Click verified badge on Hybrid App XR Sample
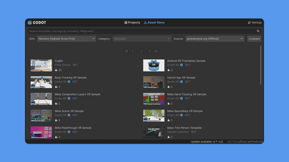Image resolution: width=289 pixels, height=162 pixels. click(x=182, y=82)
